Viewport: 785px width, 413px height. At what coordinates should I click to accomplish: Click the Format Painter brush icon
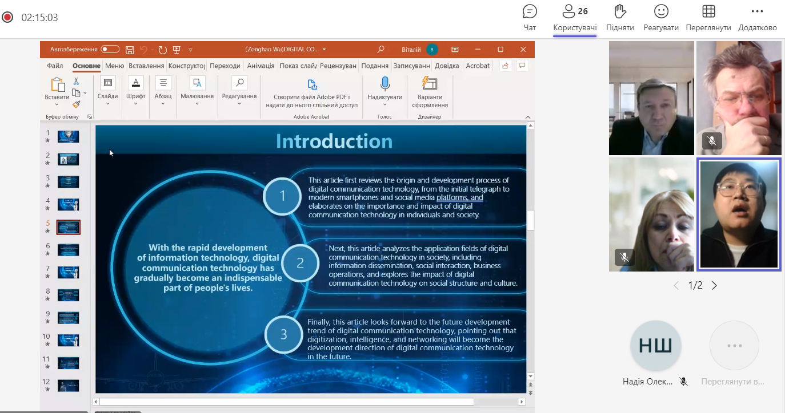[x=76, y=104]
